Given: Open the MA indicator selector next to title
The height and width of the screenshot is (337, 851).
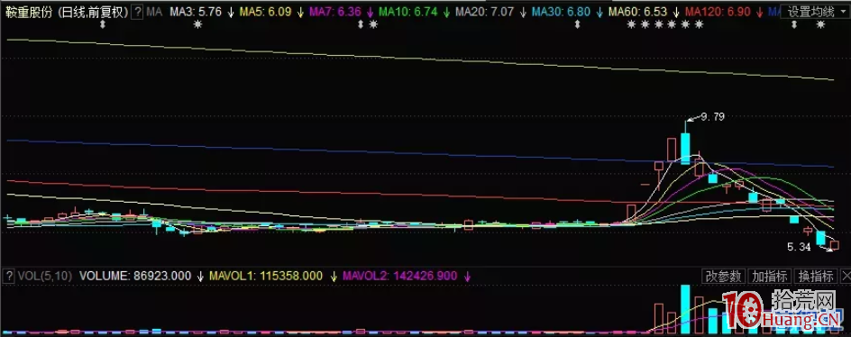Looking at the screenshot, I should [x=155, y=12].
